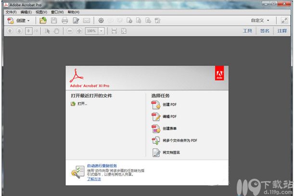Image resolution: width=294 pixels, height=196 pixels.
Task: Open the 编辑(E) menu
Action: 26,12
